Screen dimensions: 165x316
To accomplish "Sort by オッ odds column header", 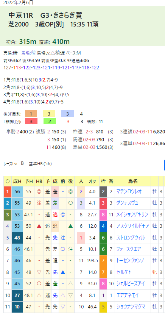I will 92,181.
